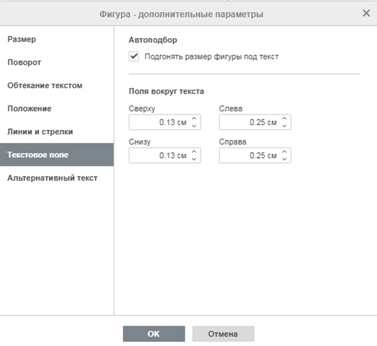Switch to Обтекание текстом section
The height and width of the screenshot is (346, 377).
(x=57, y=86)
